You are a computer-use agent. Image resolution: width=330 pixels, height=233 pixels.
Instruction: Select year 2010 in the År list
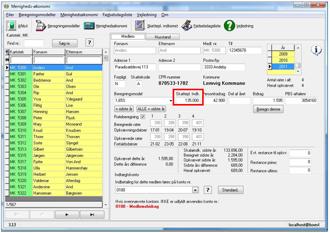coord(283,61)
